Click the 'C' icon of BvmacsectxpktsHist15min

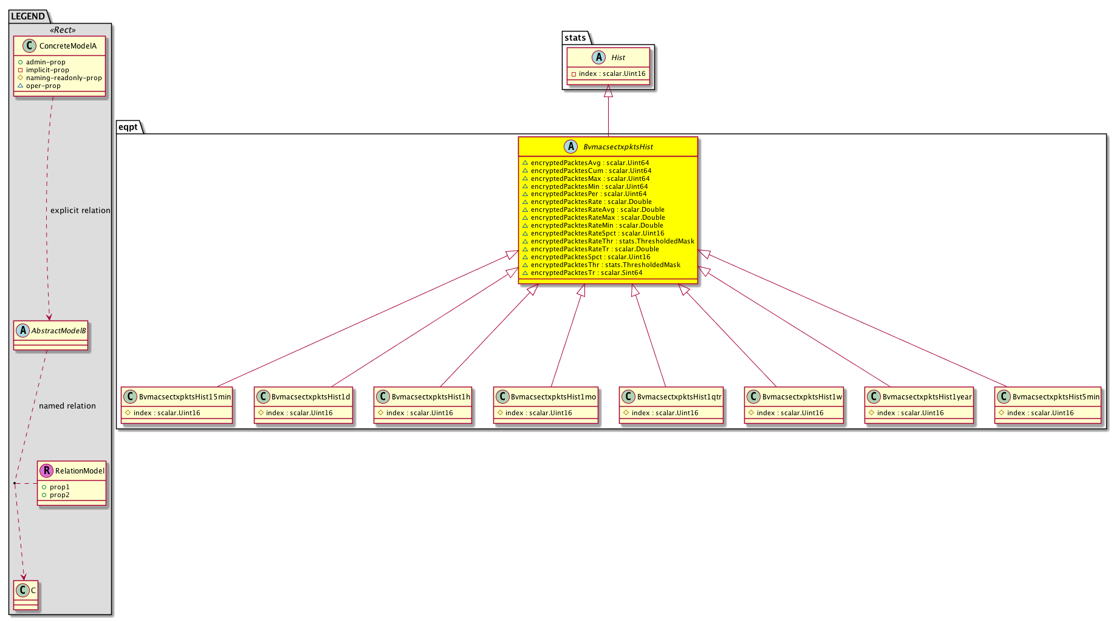click(129, 397)
